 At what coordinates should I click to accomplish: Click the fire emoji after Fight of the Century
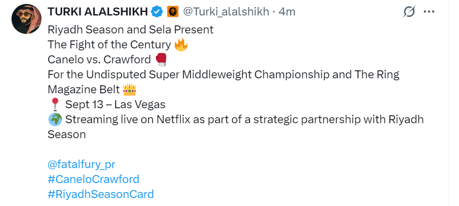click(x=181, y=45)
